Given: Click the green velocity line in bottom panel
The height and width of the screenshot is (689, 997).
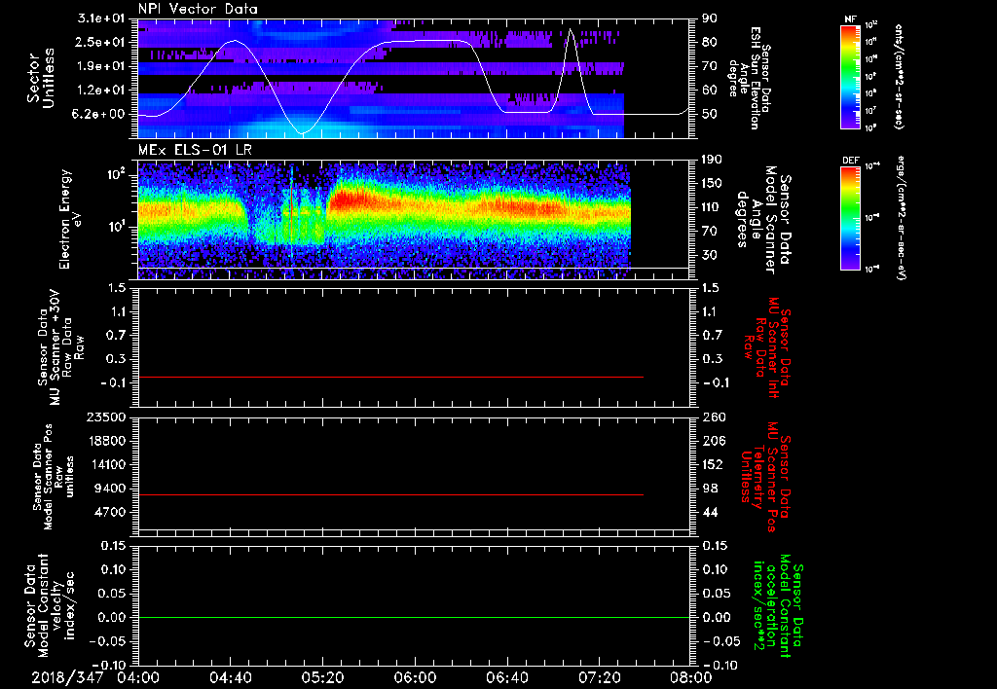Looking at the screenshot, I should (x=414, y=617).
